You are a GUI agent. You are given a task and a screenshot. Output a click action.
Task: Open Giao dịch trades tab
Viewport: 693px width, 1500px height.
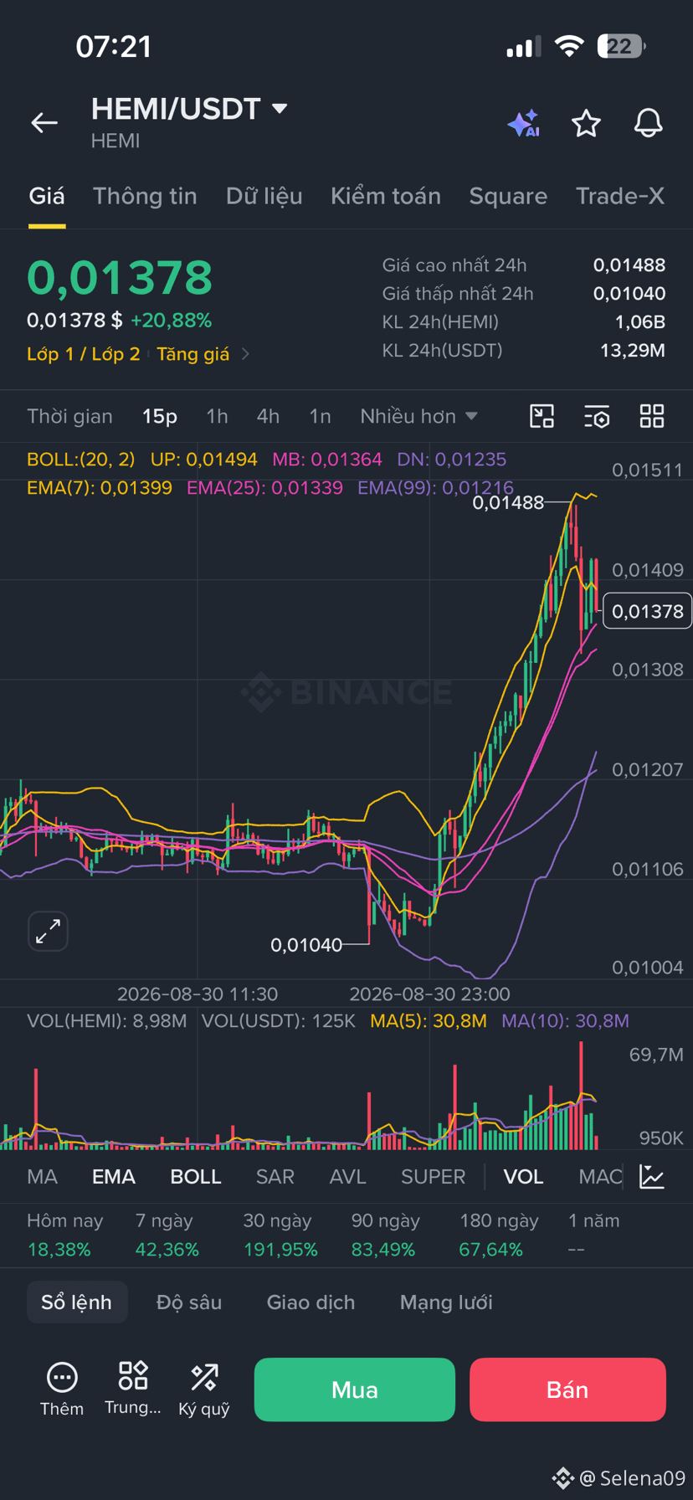(311, 1302)
